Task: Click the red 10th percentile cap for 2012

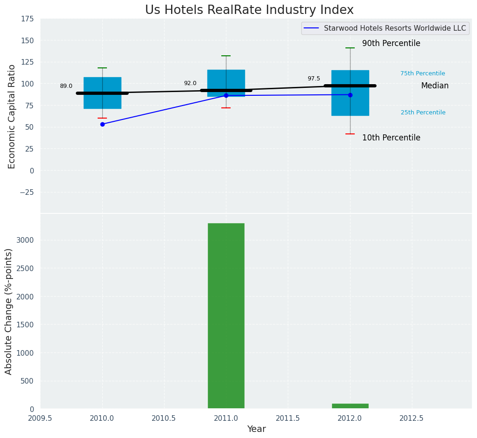Action: (350, 134)
